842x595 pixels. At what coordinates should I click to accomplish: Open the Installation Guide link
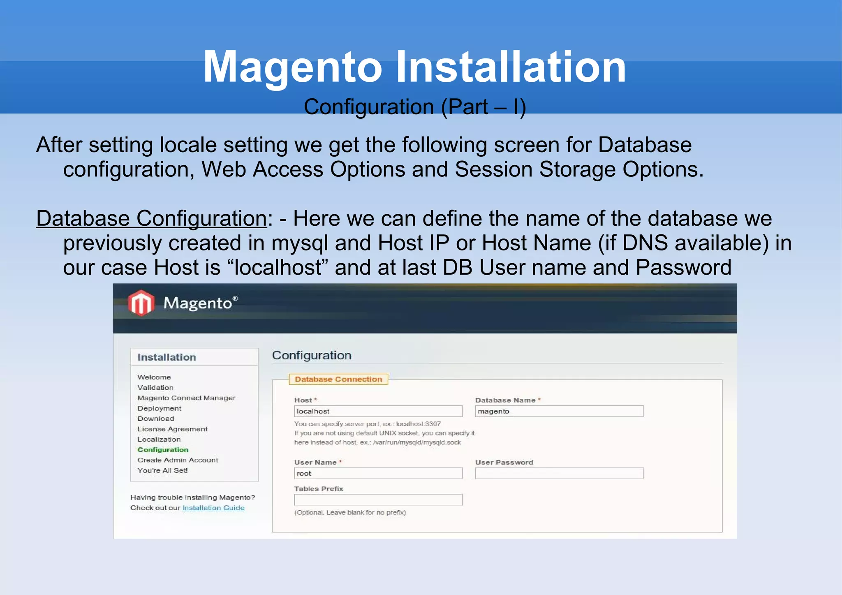(213, 508)
